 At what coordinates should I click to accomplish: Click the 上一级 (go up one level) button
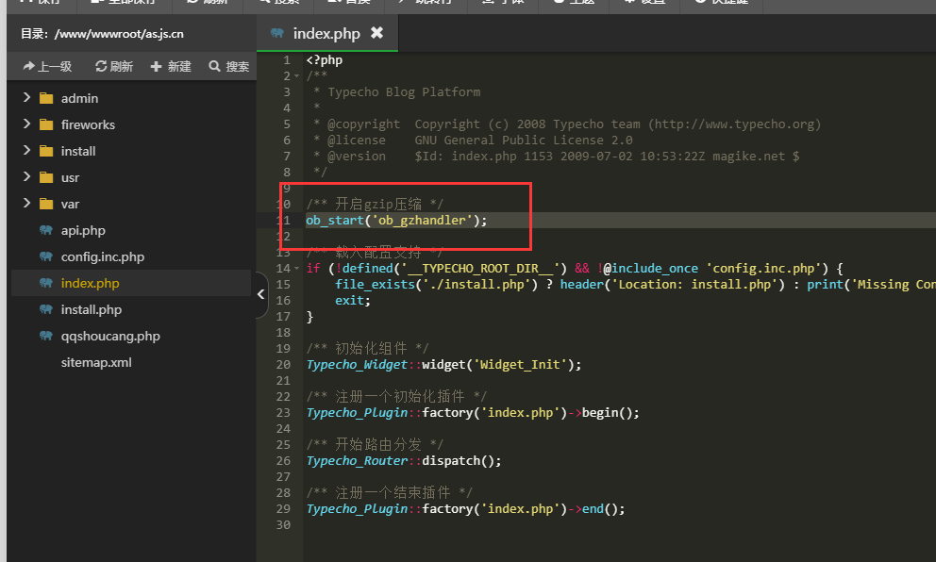47,66
